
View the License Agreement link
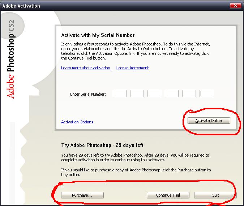click(x=132, y=68)
